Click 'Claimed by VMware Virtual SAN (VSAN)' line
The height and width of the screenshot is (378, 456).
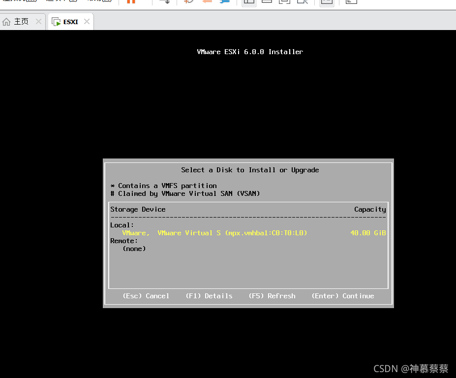click(185, 194)
